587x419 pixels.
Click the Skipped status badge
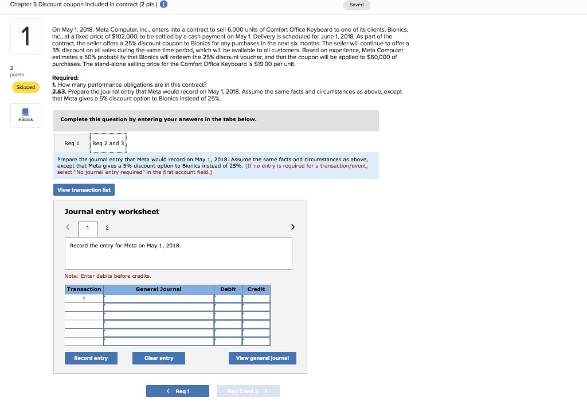pyautogui.click(x=26, y=87)
